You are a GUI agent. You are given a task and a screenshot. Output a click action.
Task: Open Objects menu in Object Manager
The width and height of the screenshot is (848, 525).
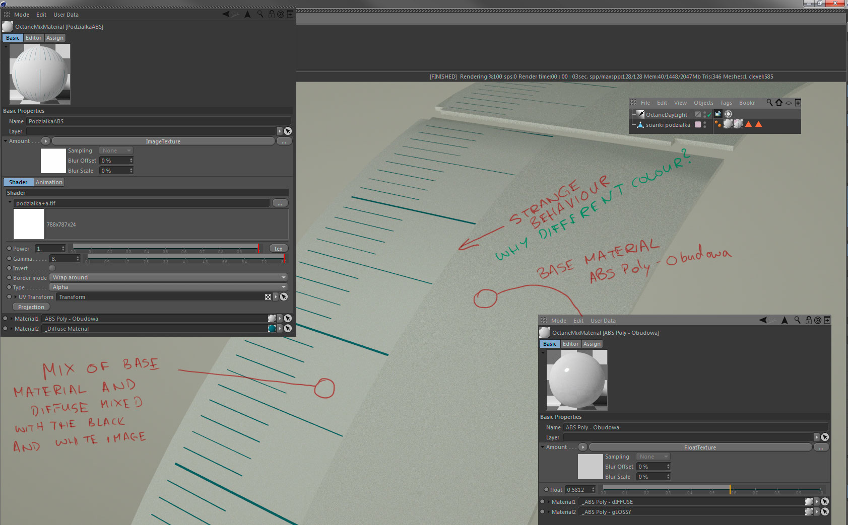703,103
